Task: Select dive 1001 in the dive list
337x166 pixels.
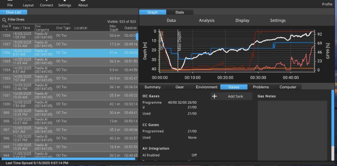Action: pyautogui.click(x=69, y=96)
